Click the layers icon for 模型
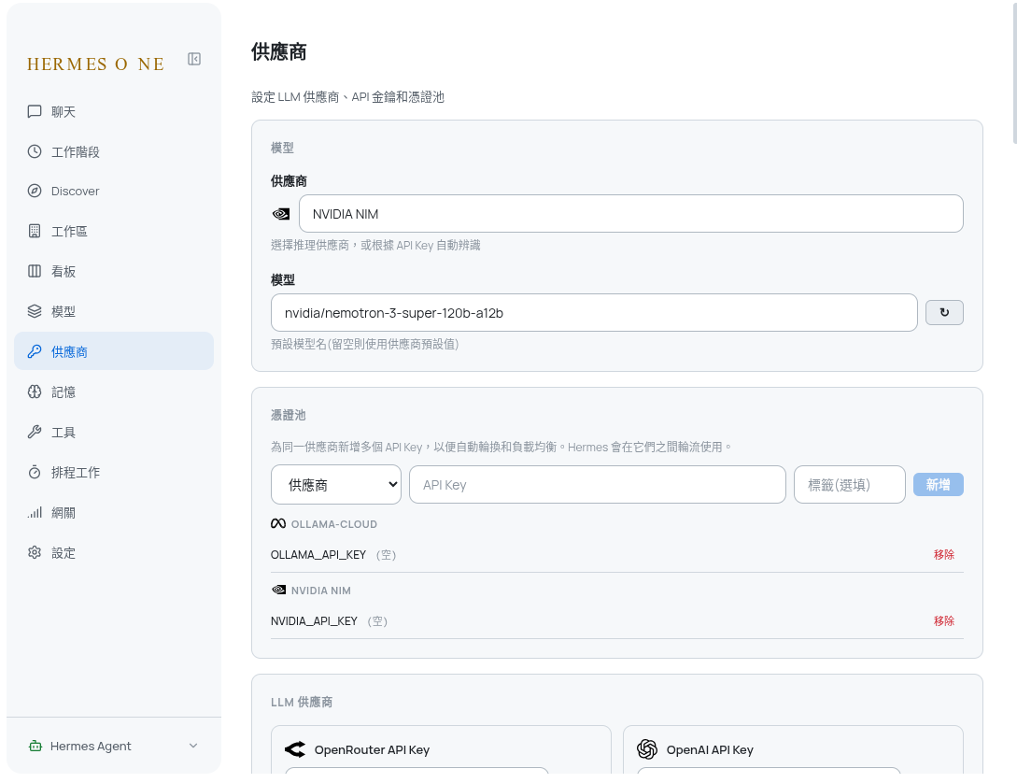 [35, 311]
